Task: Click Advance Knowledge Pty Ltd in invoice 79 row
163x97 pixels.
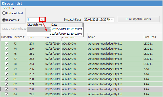Action: click(115, 69)
